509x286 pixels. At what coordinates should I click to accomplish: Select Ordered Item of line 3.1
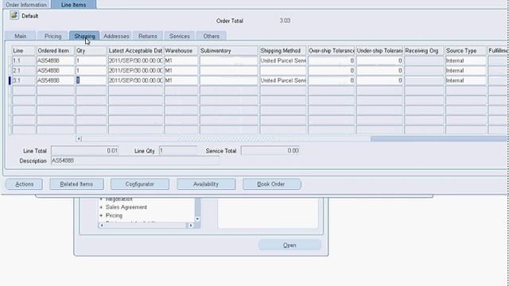pyautogui.click(x=56, y=80)
